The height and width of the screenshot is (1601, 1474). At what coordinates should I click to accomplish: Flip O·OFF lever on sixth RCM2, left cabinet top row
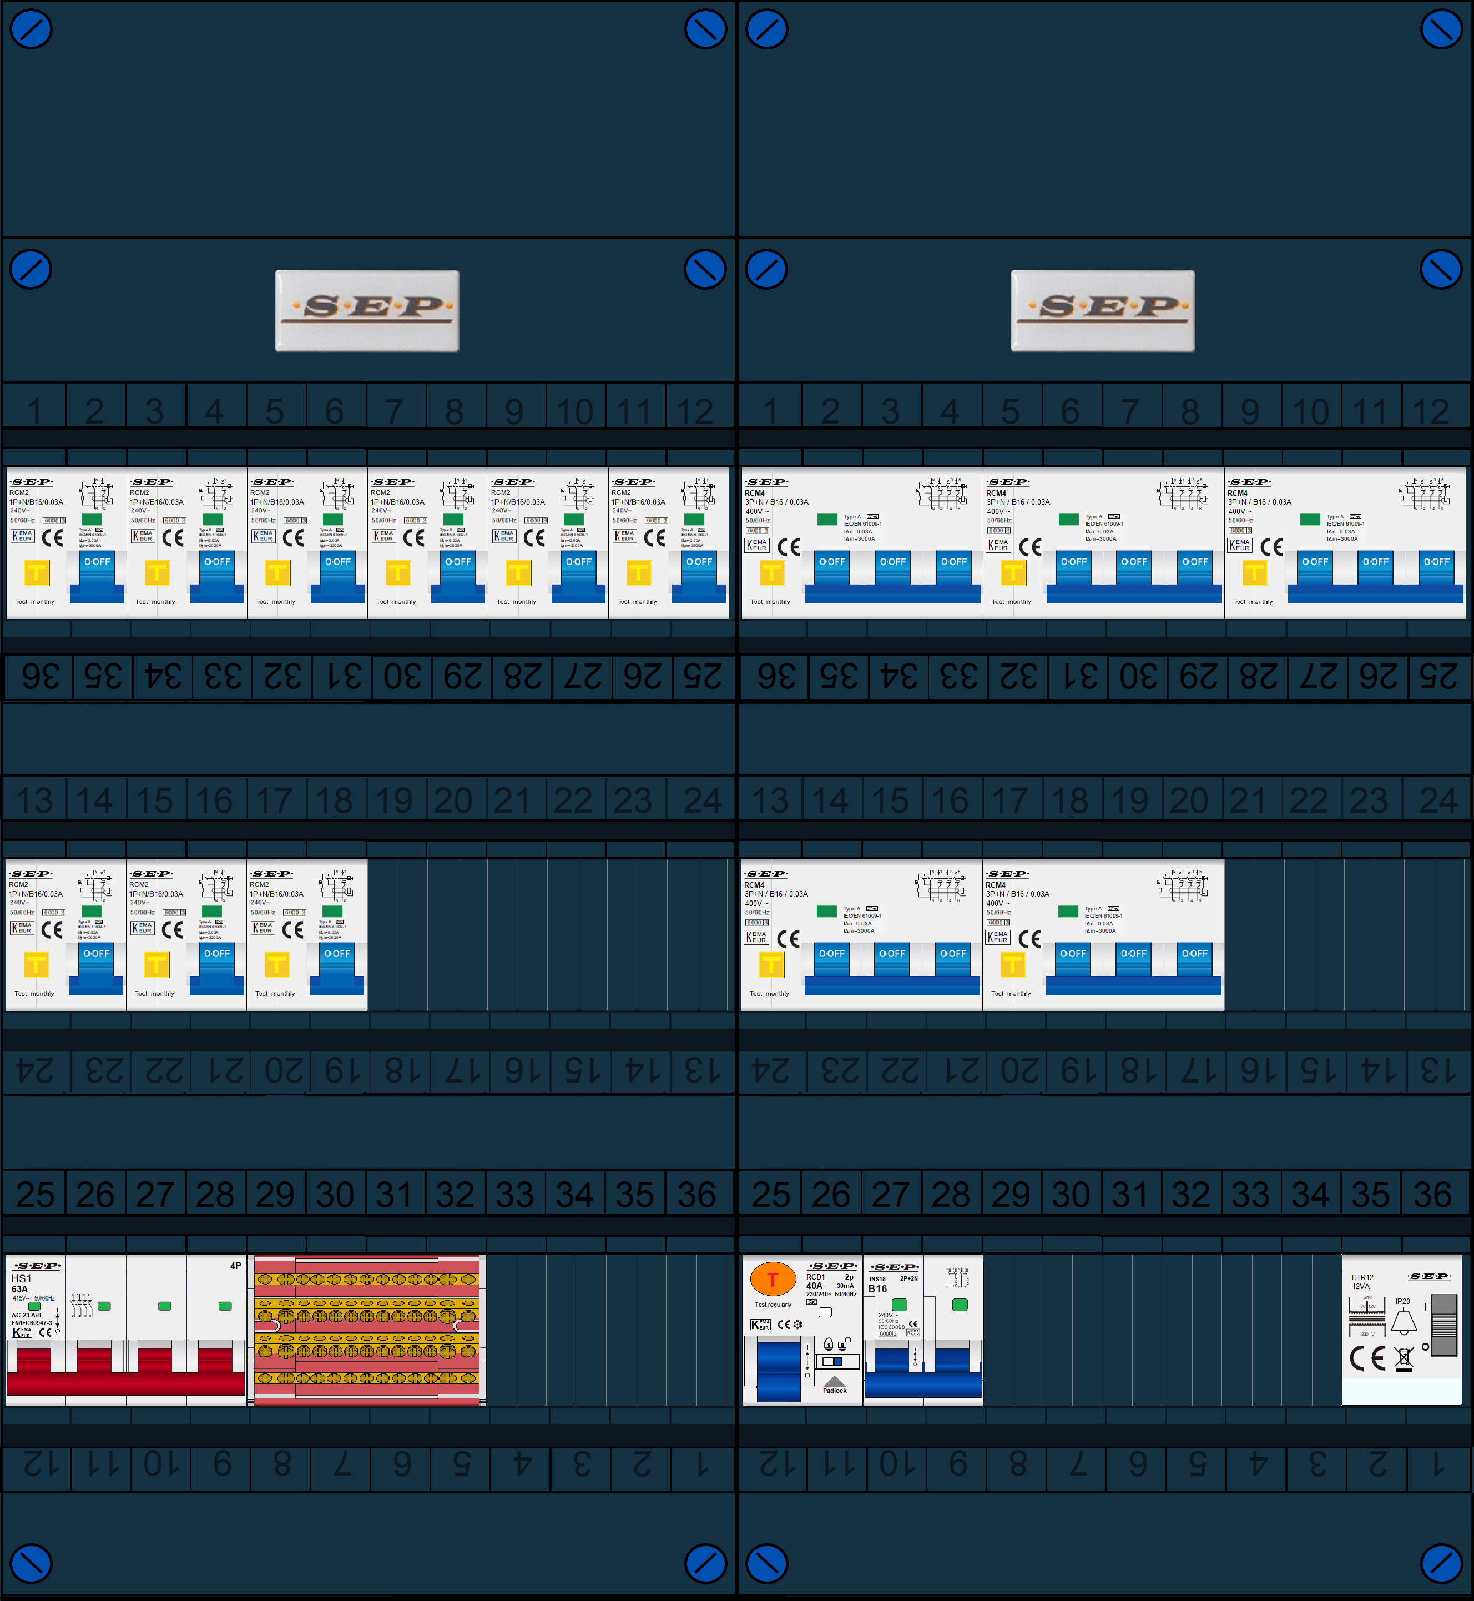point(699,577)
